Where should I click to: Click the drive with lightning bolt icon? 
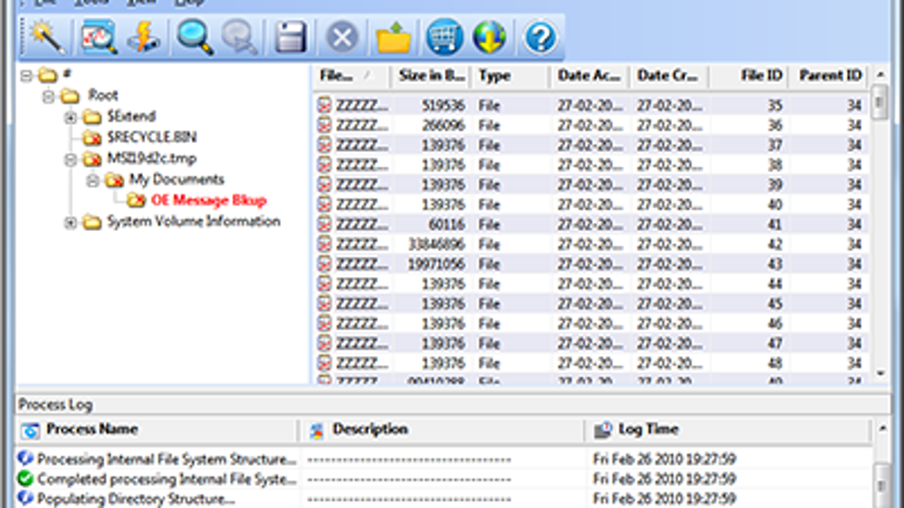coord(143,37)
